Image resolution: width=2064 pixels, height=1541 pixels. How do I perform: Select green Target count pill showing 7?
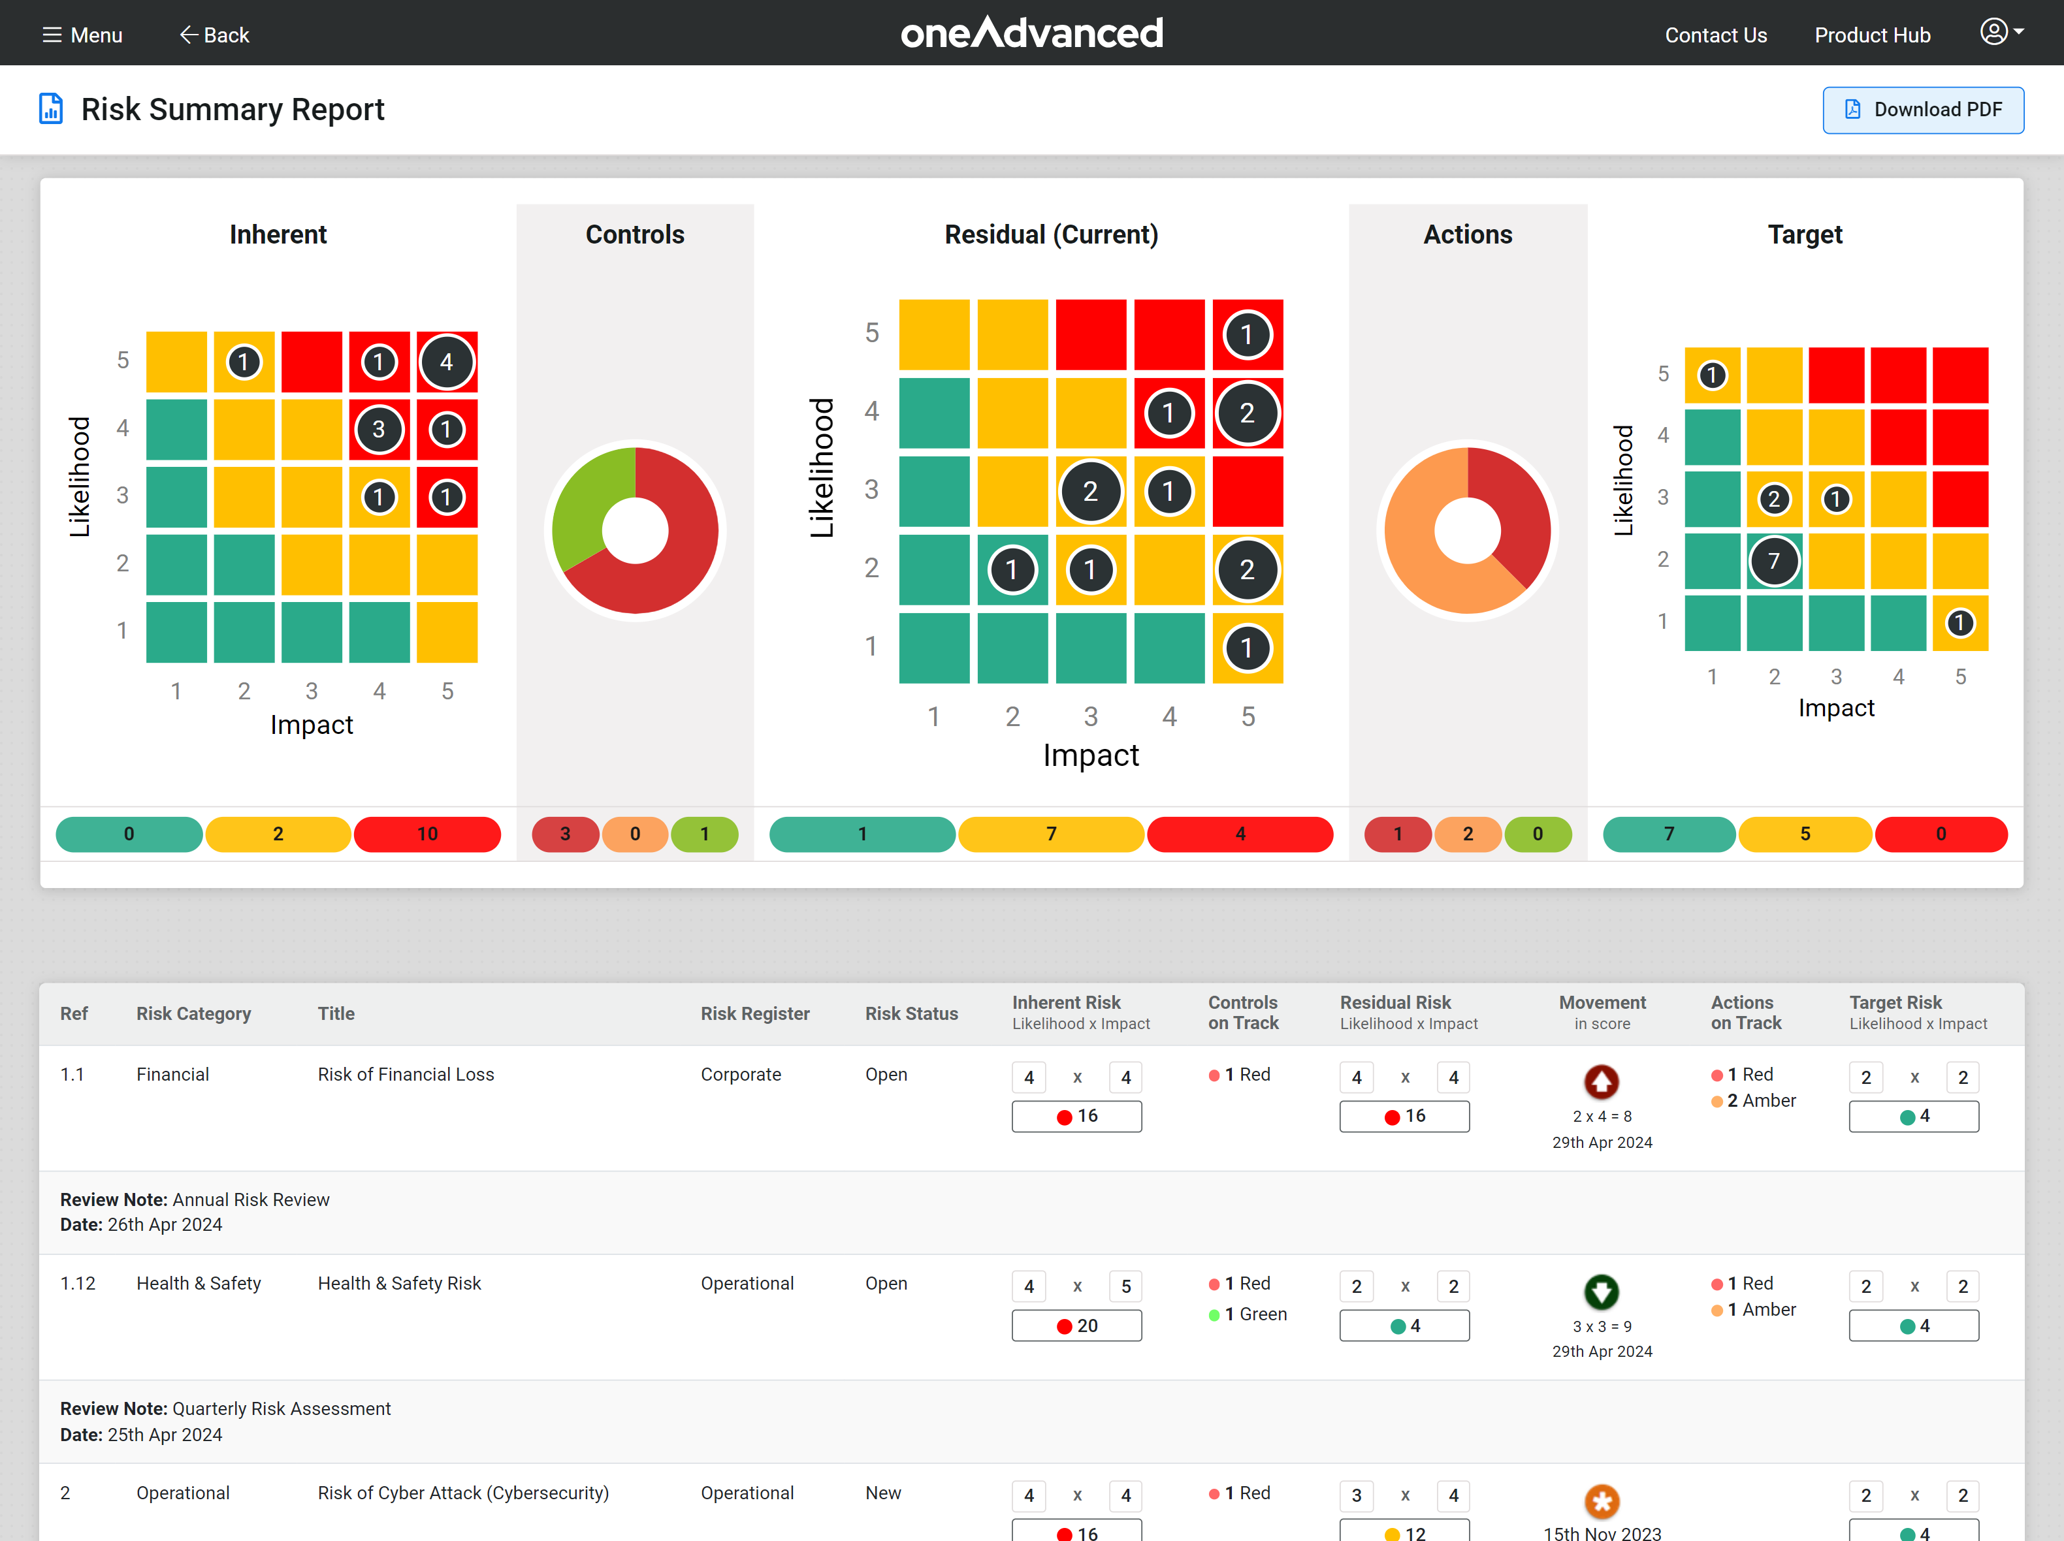pos(1668,834)
